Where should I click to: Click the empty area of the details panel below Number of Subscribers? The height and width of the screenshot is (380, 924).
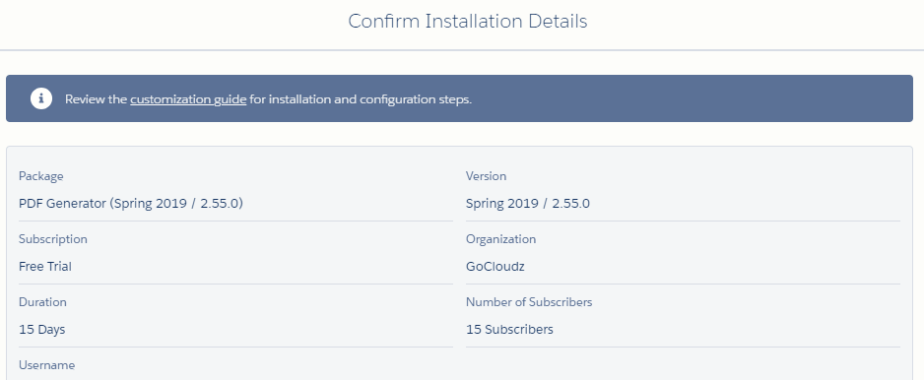click(683, 364)
